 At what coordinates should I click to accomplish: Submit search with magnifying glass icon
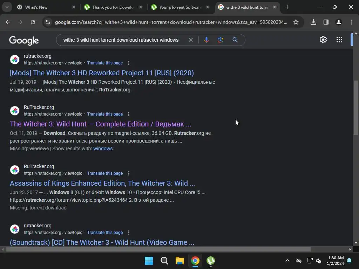235,40
